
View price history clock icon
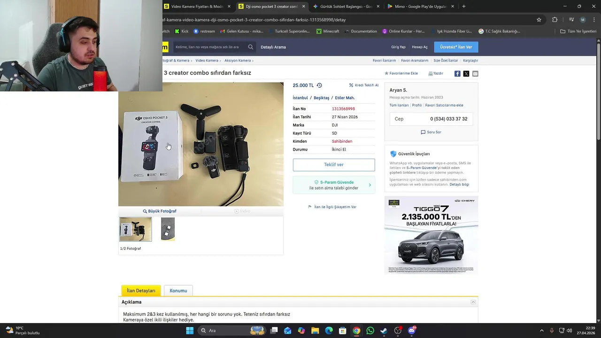[x=319, y=85]
